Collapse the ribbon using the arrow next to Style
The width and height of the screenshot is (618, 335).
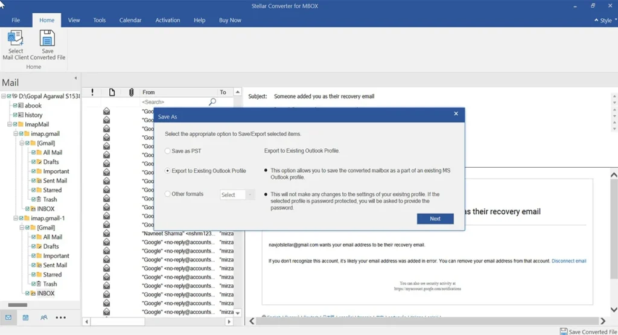click(596, 20)
